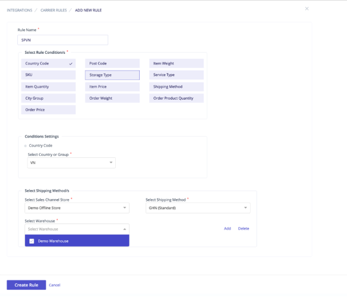Image resolution: width=347 pixels, height=297 pixels.
Task: Pick the SKU rule condition
Action: [48, 75]
